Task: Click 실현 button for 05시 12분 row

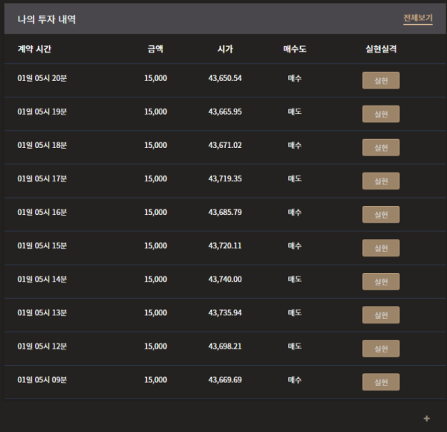Action: [x=381, y=349]
